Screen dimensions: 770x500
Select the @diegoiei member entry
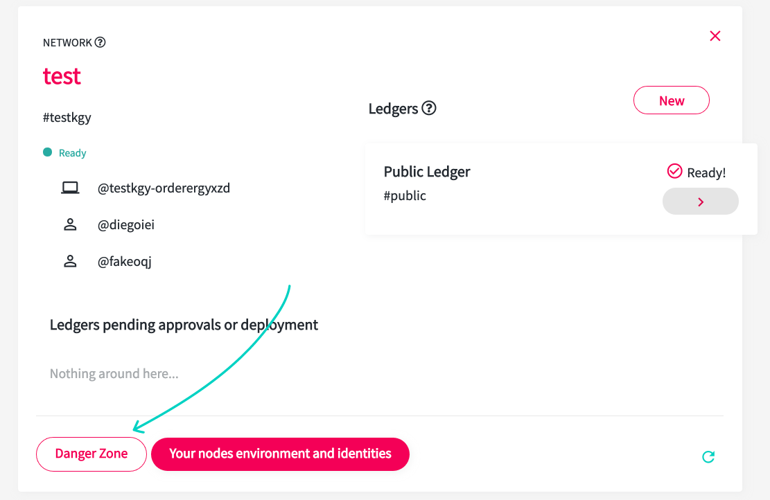[125, 225]
